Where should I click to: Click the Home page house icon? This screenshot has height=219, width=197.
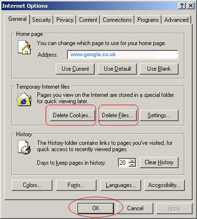[x=24, y=47]
